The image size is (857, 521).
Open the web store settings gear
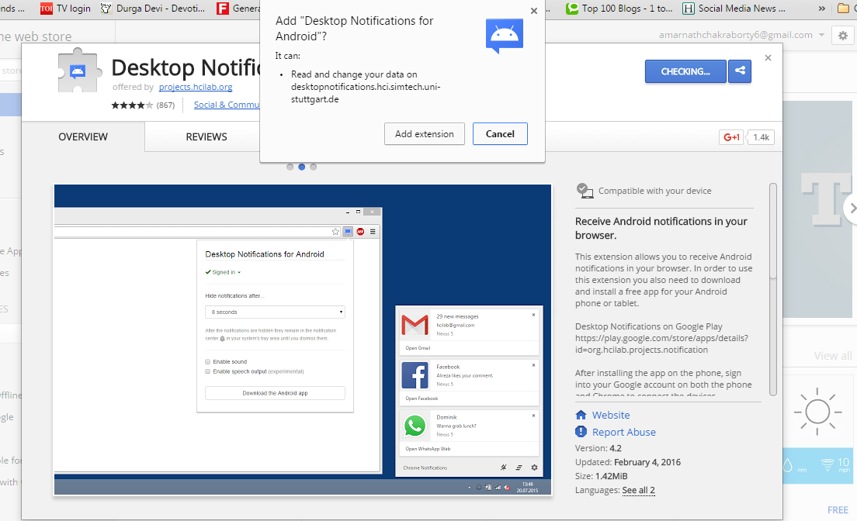843,36
